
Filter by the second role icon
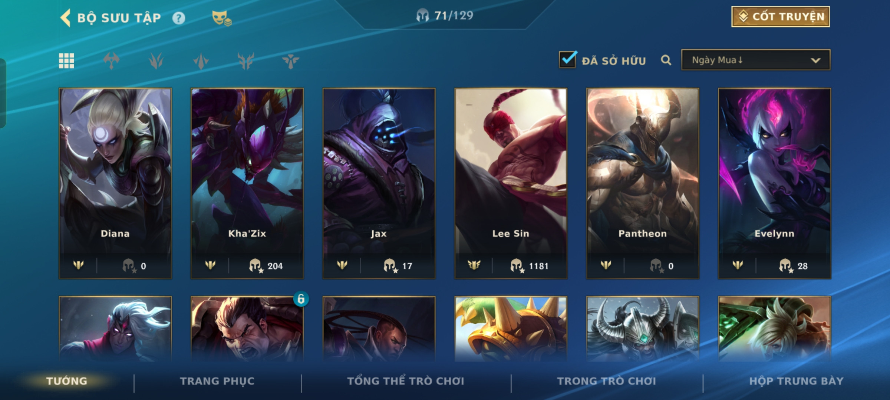(156, 61)
